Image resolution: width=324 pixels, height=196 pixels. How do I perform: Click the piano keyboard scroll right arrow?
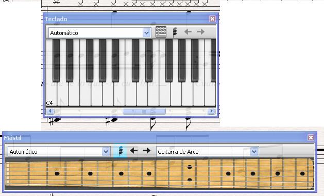click(x=211, y=111)
